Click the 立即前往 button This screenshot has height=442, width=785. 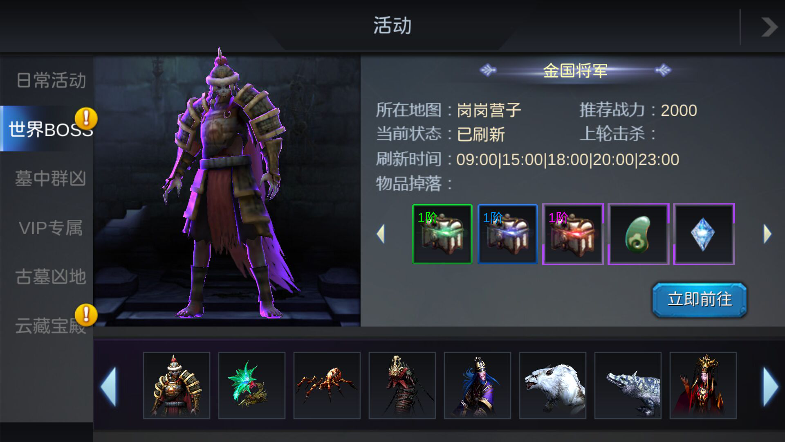pyautogui.click(x=700, y=300)
